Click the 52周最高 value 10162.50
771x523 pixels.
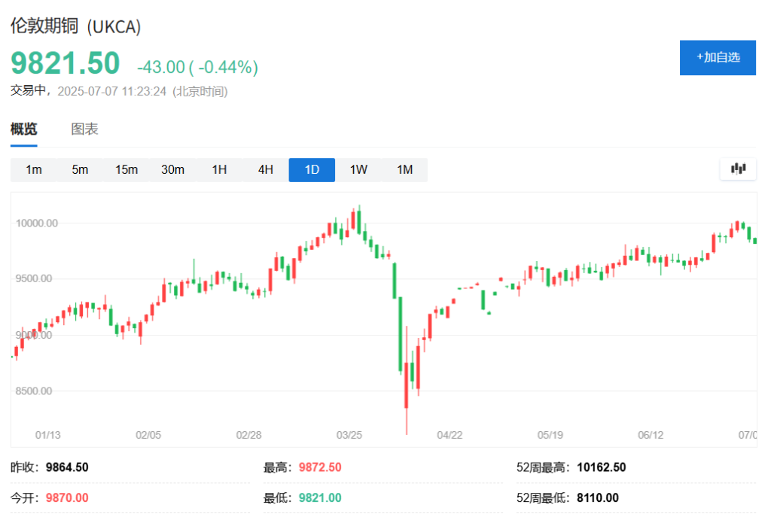pos(601,467)
